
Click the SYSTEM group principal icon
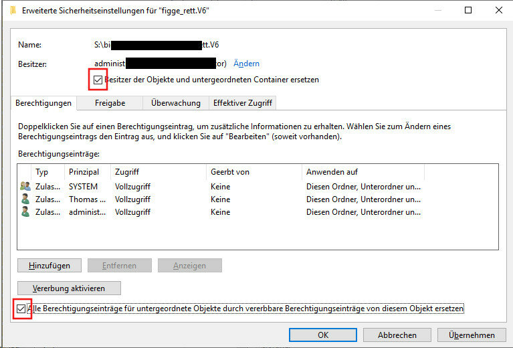click(25, 186)
